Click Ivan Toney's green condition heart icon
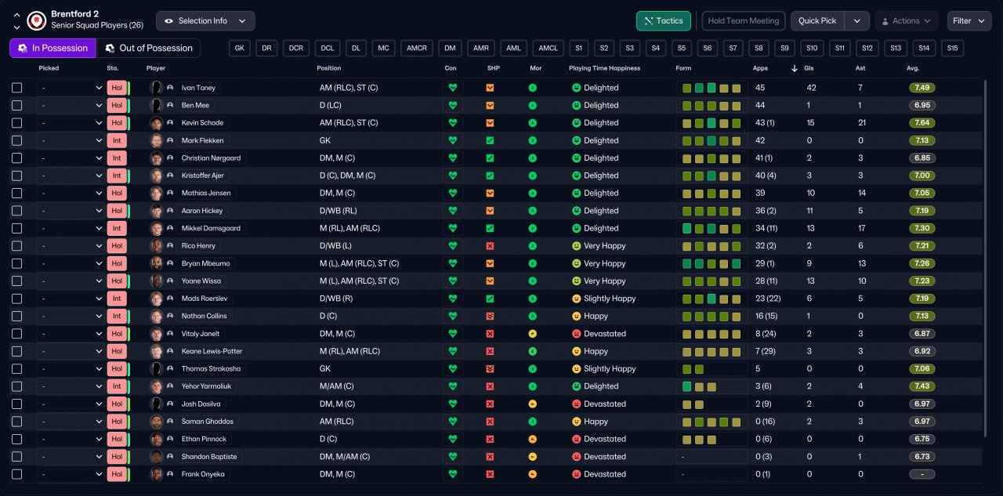1003x496 pixels. coord(452,88)
